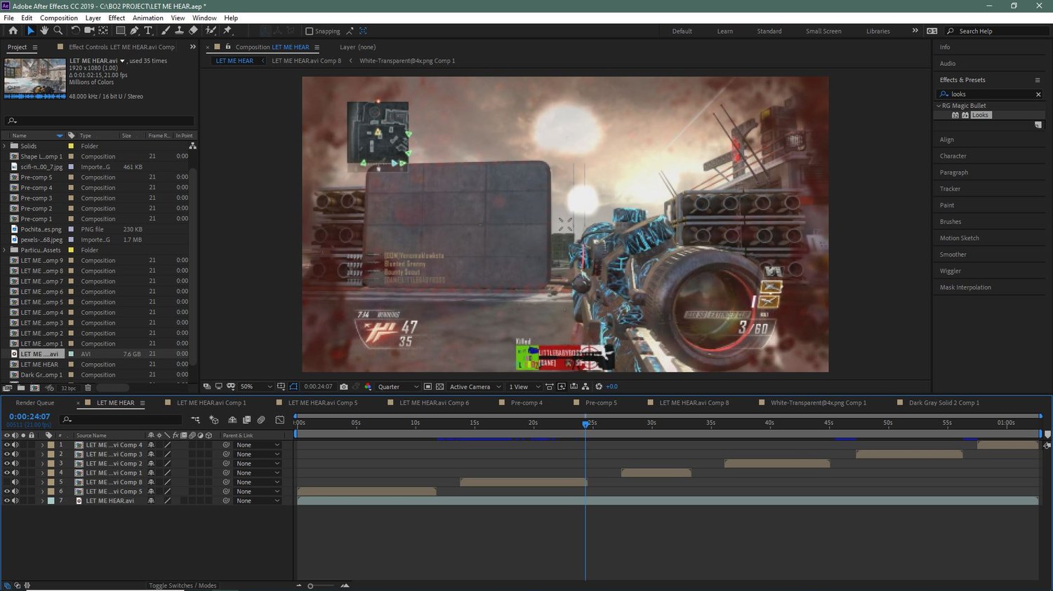The image size is (1053, 591).
Task: Expand the Solids folder
Action: pos(5,146)
